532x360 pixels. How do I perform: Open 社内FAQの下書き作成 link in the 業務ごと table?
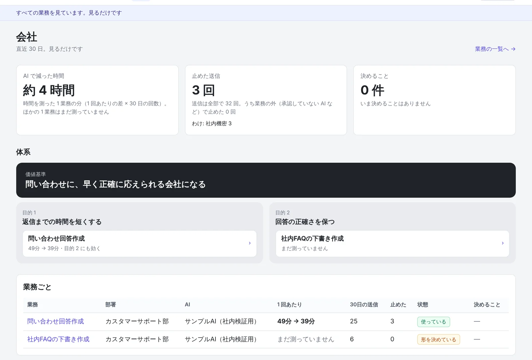point(58,339)
